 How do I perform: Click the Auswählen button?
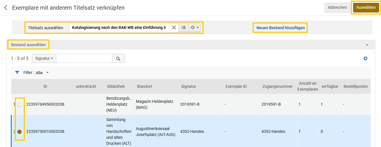366,8
